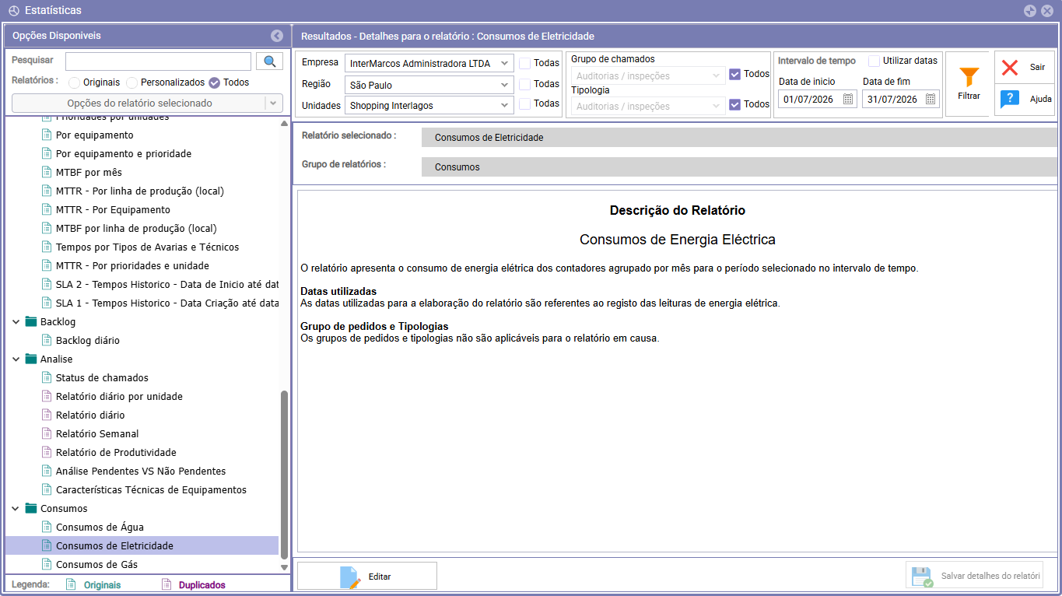Collapse the Consumos tree group

click(x=16, y=508)
